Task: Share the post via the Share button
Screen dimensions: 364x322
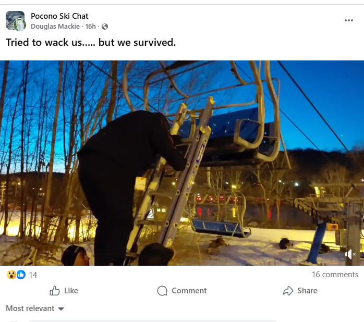Action: (300, 291)
